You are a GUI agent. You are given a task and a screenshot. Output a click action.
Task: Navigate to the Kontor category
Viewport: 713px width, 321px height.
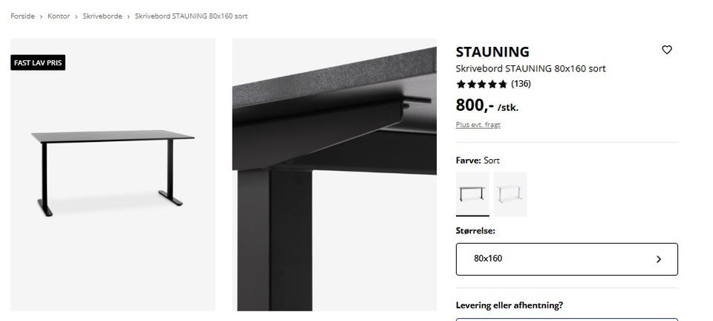[x=59, y=16]
